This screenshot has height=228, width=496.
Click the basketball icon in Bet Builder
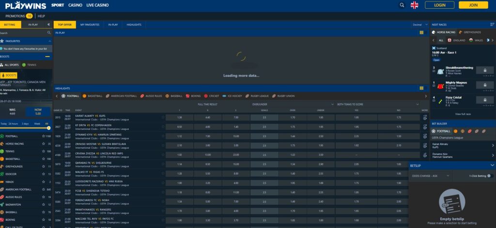(x=455, y=131)
